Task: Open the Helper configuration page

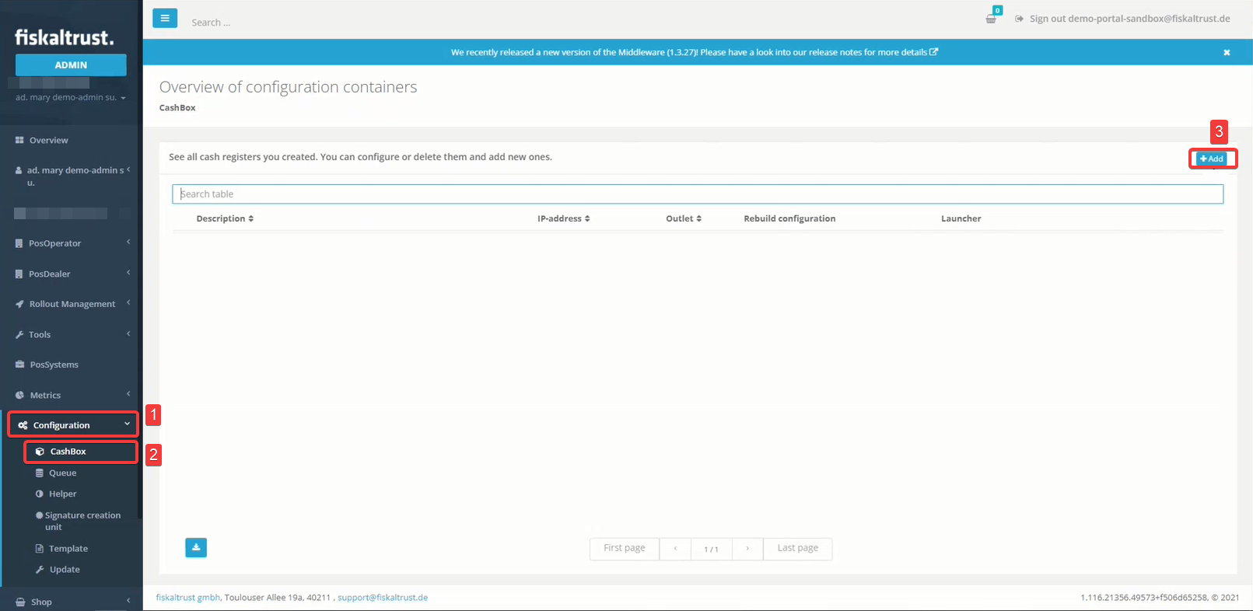Action: point(62,494)
